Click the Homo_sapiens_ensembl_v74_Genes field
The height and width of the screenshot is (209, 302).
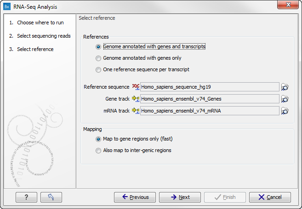coord(210,99)
